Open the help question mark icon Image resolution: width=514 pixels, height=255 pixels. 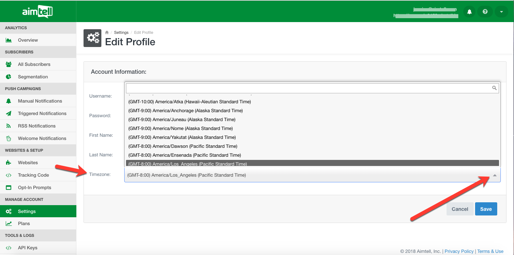pos(485,12)
